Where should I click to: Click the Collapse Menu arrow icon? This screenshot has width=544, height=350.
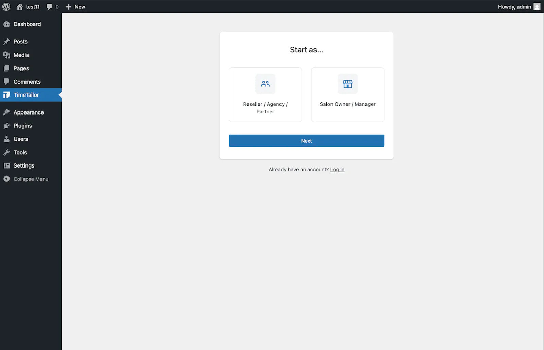point(6,179)
